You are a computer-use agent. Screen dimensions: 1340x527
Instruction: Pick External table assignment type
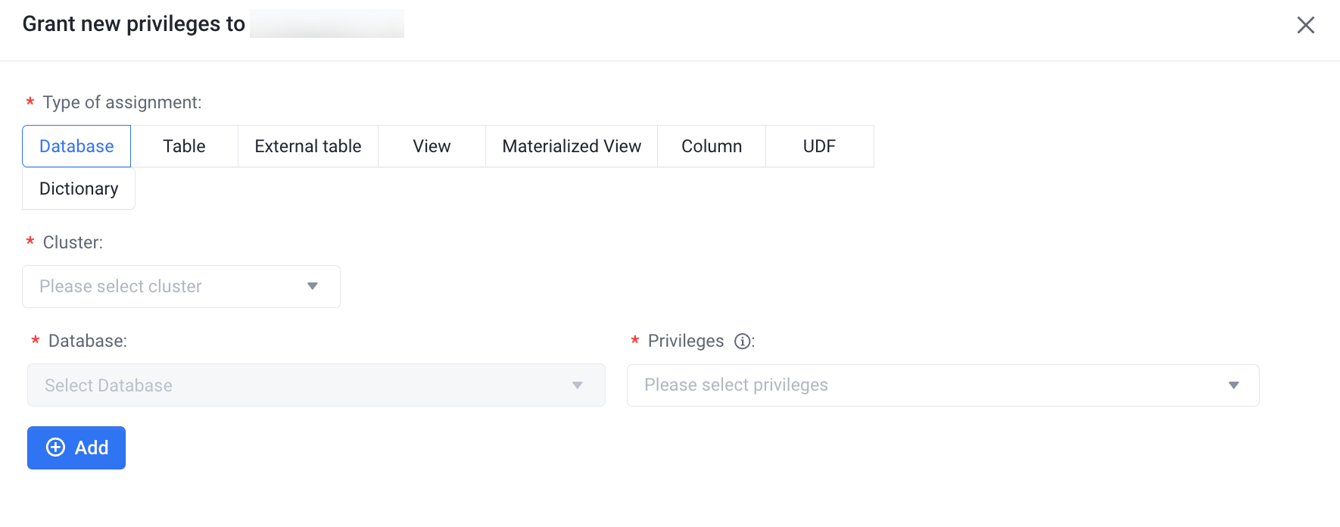pos(307,146)
